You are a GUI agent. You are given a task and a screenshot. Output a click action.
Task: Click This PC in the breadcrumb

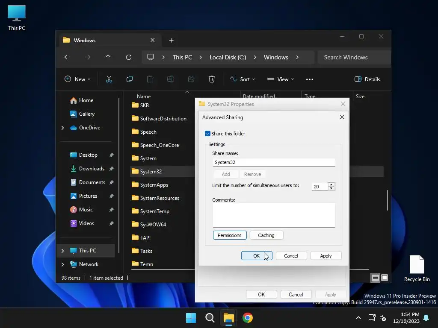point(182,57)
